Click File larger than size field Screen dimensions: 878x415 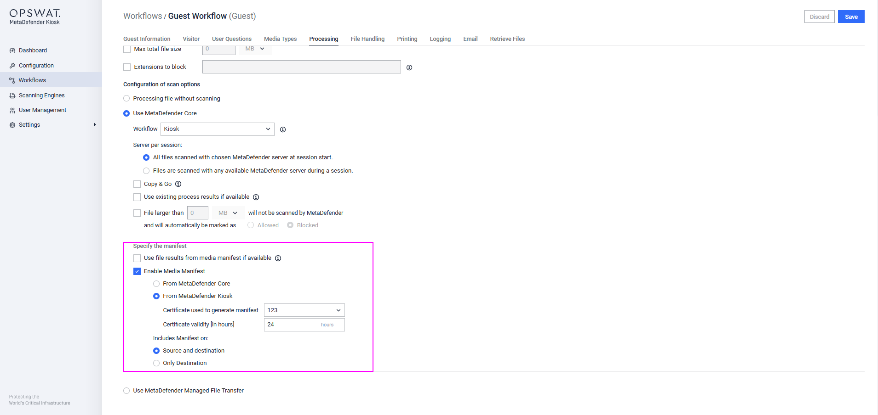[198, 213]
